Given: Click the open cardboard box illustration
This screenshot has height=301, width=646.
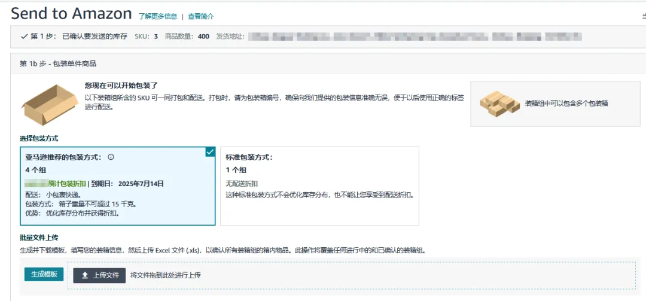Looking at the screenshot, I should 50,104.
